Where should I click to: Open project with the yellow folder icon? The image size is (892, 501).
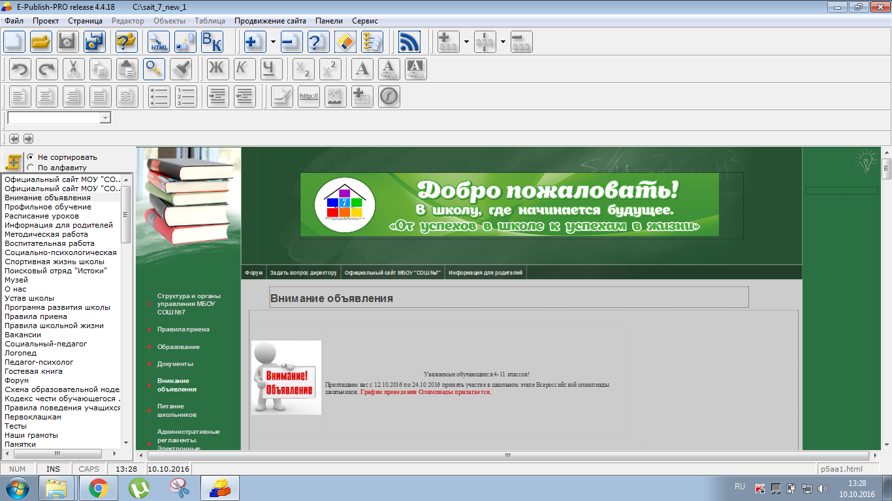(41, 42)
